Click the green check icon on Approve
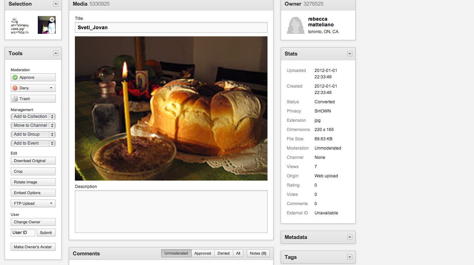The height and width of the screenshot is (265, 474). click(15, 77)
